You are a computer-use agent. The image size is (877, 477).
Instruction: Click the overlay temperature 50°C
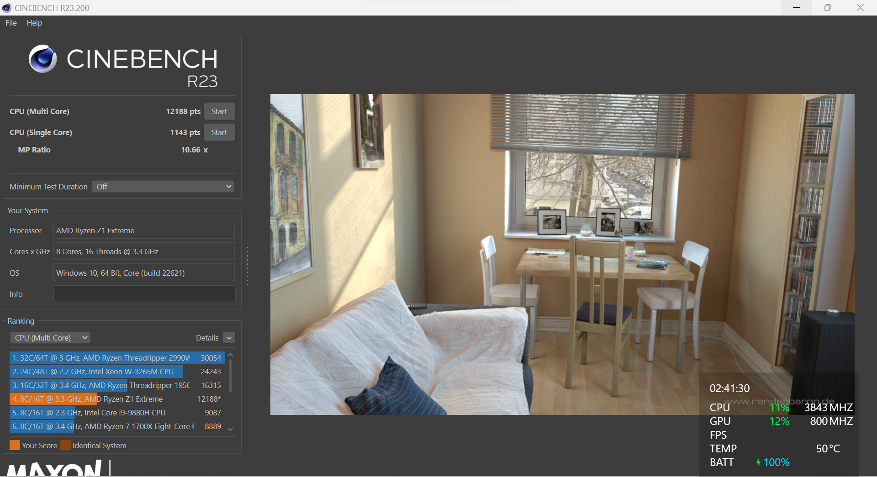(828, 449)
